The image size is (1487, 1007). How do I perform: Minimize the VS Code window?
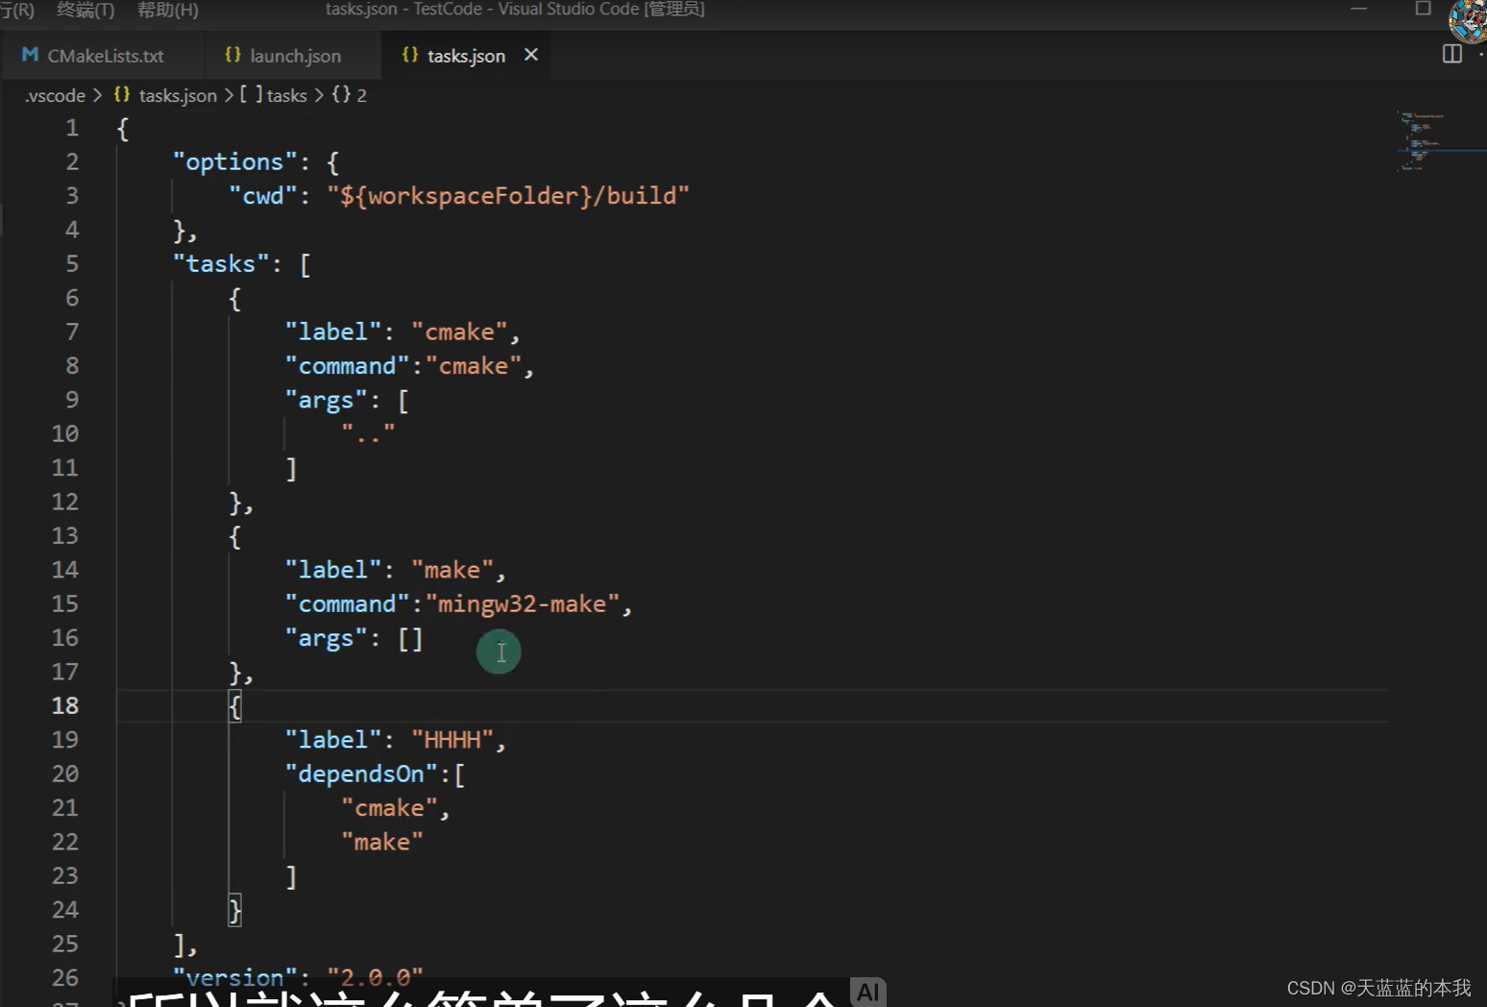(x=1358, y=9)
